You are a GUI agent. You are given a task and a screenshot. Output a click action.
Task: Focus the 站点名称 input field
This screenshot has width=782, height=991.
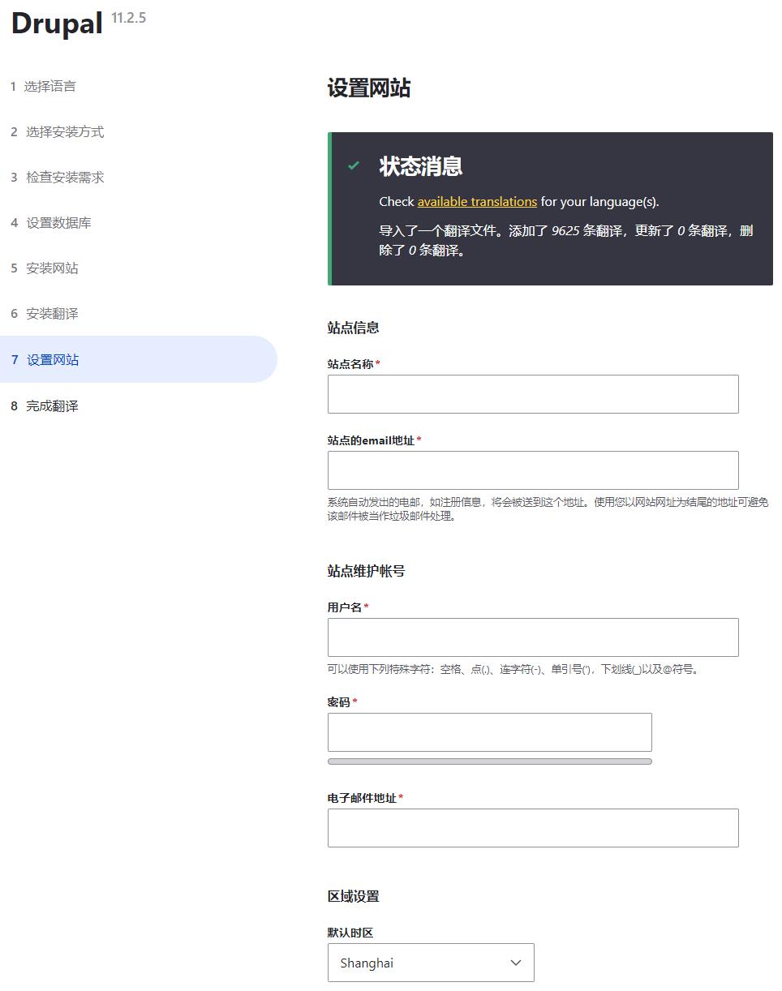(x=533, y=394)
